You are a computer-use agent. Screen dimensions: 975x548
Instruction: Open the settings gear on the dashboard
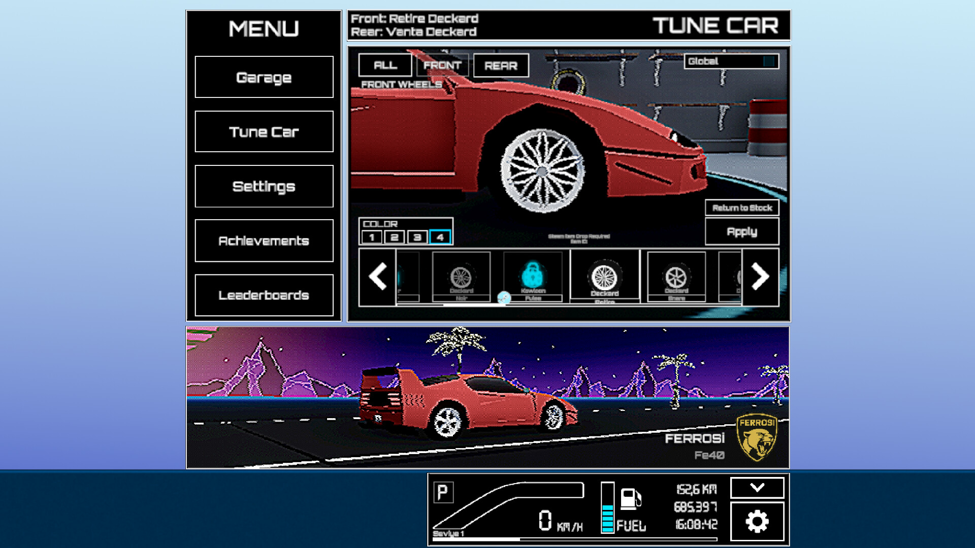click(x=758, y=520)
